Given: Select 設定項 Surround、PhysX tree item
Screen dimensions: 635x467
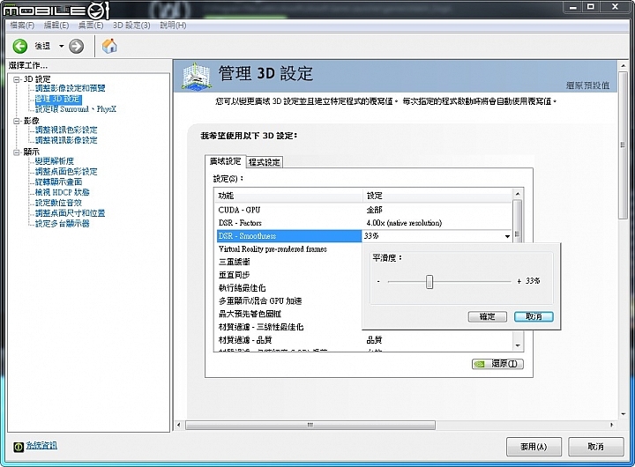Looking at the screenshot, I should (x=76, y=109).
